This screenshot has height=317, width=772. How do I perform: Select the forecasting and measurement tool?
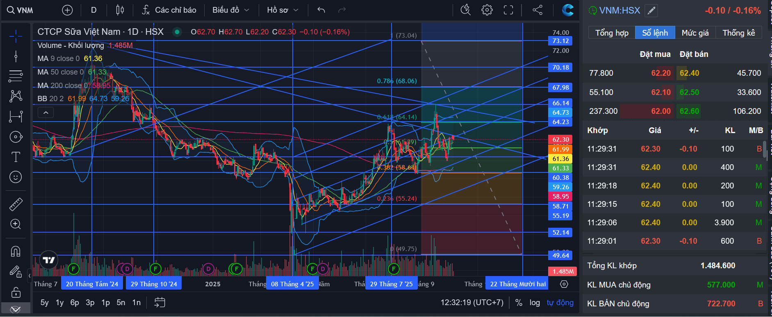pyautogui.click(x=16, y=116)
